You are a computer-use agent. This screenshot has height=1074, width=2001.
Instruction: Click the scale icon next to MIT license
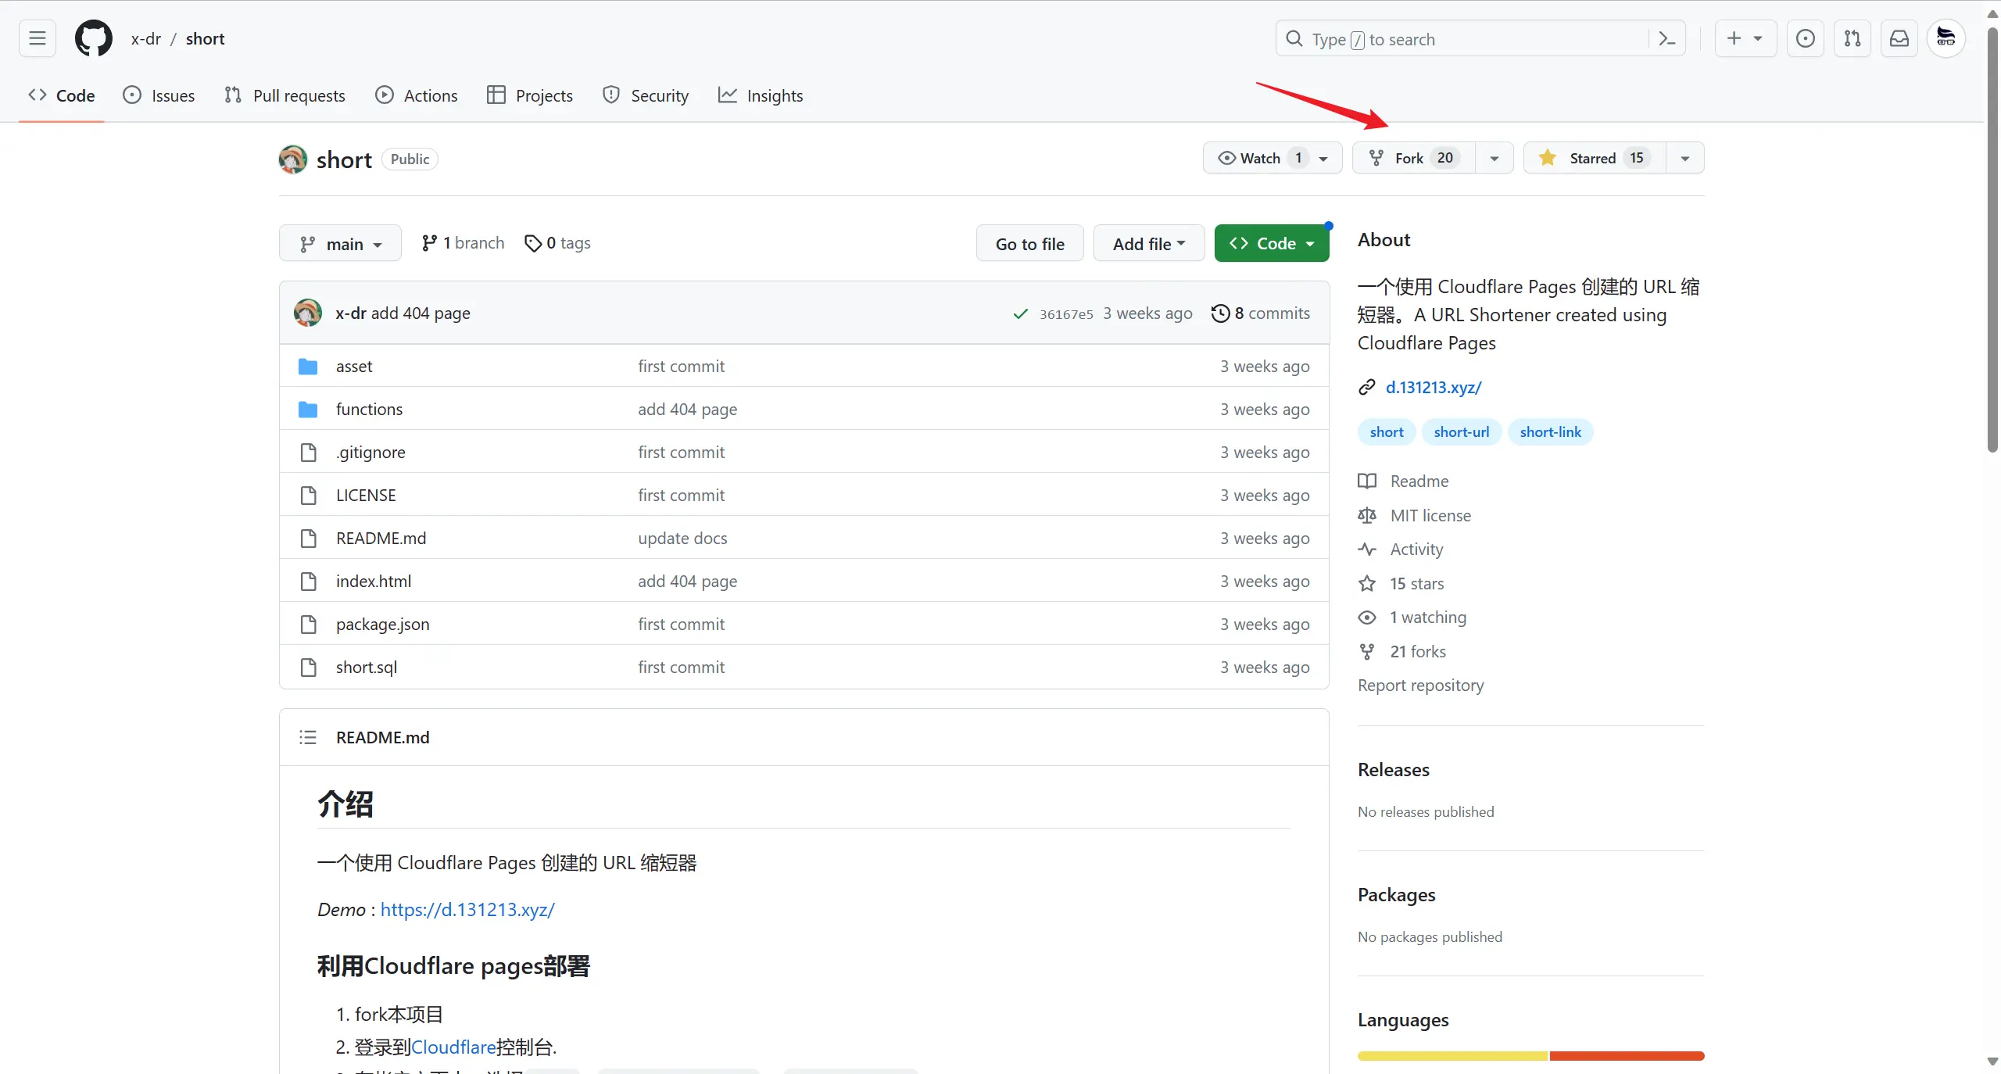tap(1367, 515)
